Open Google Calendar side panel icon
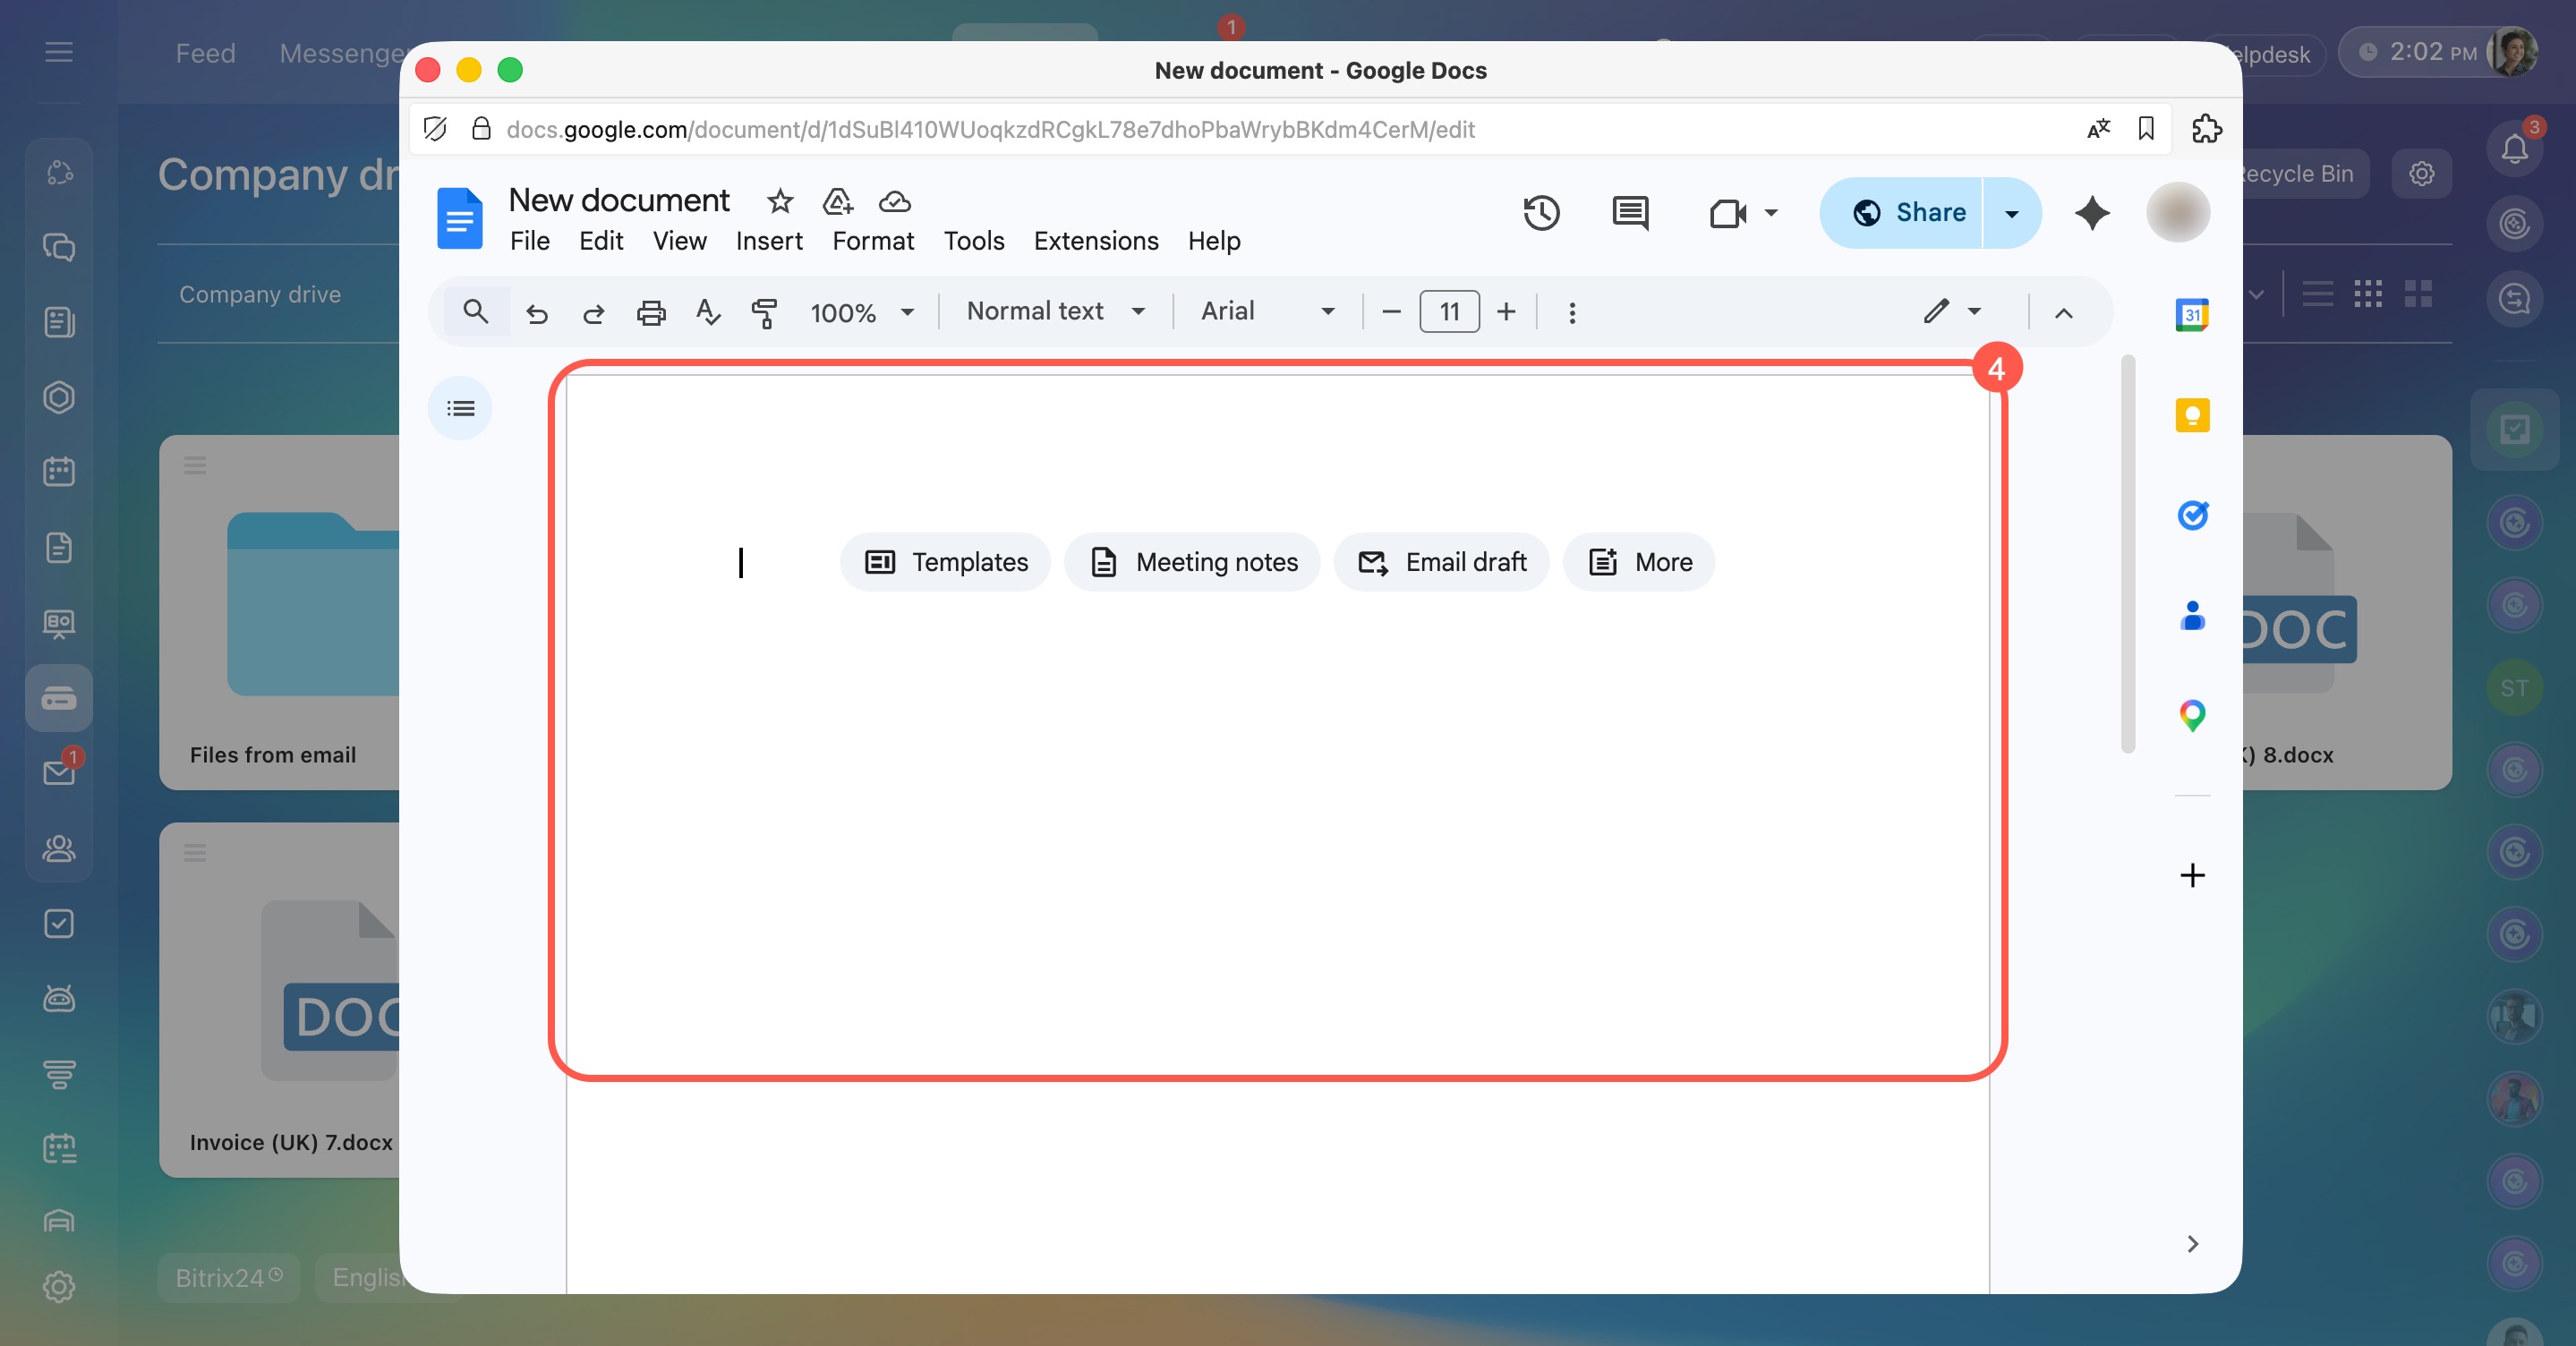The image size is (2576, 1346). 2191,315
